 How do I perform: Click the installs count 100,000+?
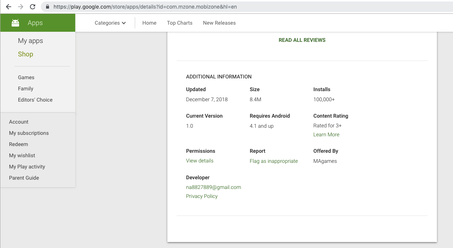tap(324, 99)
